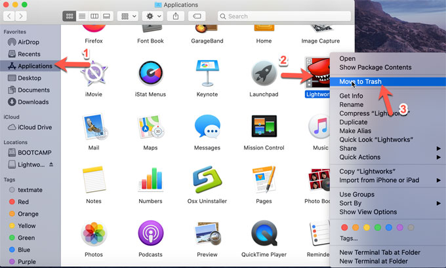Viewport: 446px width, 268px height.
Task: Open the QuickTime Player icon
Action: 264,234
